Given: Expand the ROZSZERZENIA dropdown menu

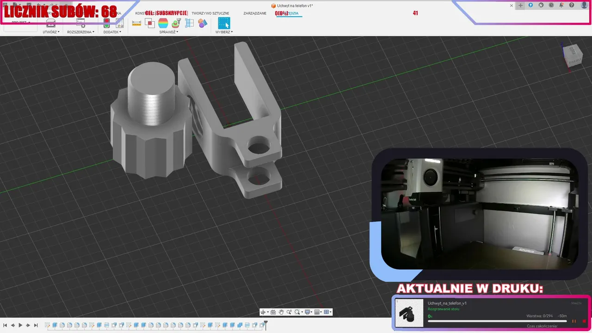Looking at the screenshot, I should tap(80, 32).
